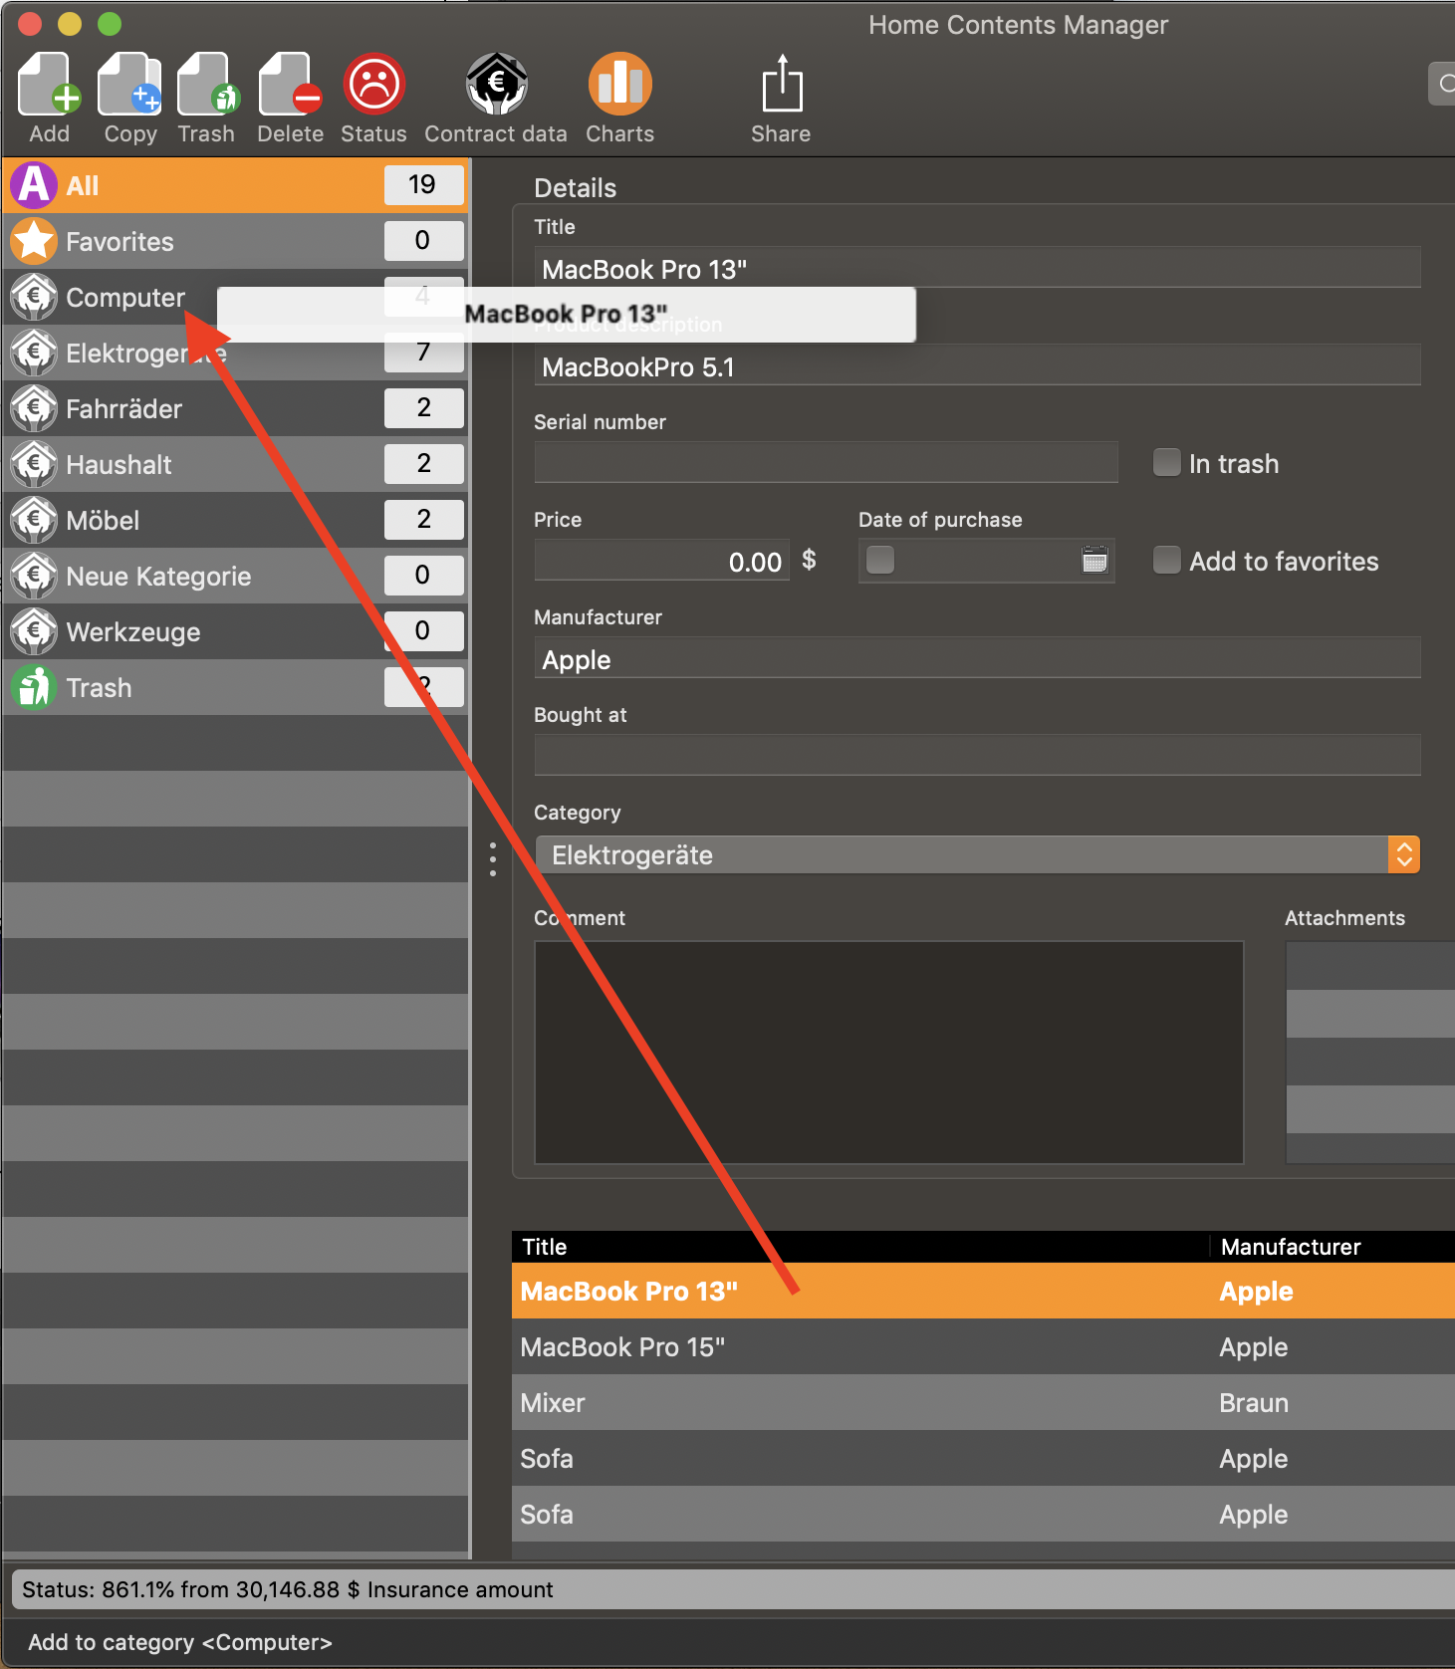Select the All category in sidebar
This screenshot has height=1669, width=1455.
(236, 185)
